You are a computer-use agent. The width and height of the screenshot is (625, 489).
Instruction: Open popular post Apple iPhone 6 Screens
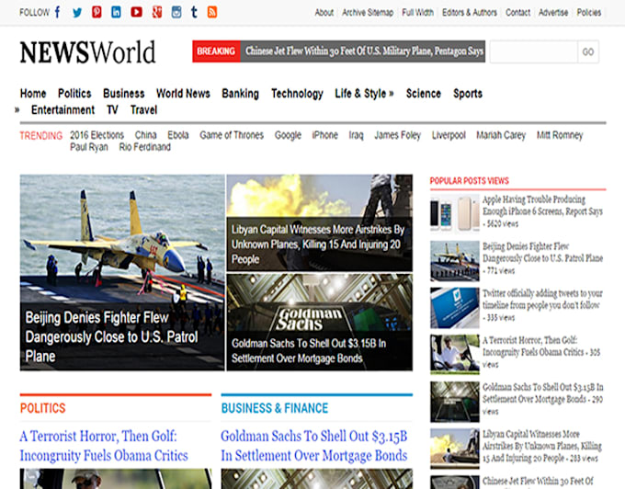pos(542,205)
